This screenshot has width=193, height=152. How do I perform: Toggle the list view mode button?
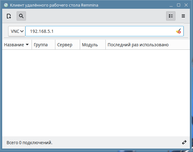tap(171, 16)
